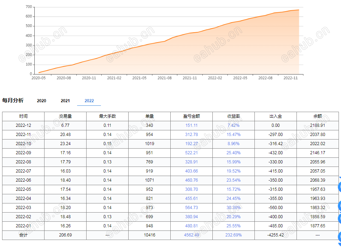The height and width of the screenshot is (247, 341).
Task: Click total order count 10416
Action: point(149,235)
